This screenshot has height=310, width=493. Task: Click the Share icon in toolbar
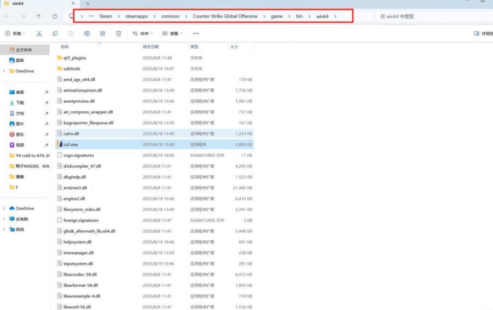[x=102, y=33]
